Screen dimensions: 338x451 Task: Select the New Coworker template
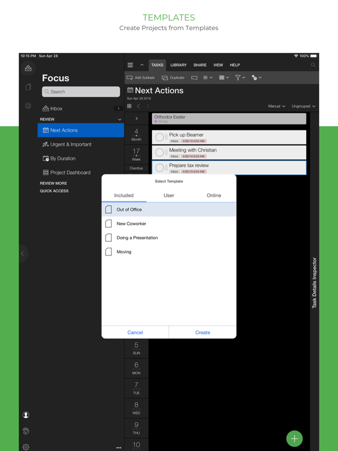pyautogui.click(x=169, y=224)
